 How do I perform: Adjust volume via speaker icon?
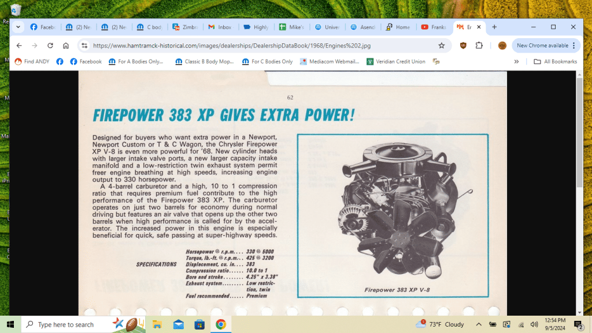[x=534, y=324]
